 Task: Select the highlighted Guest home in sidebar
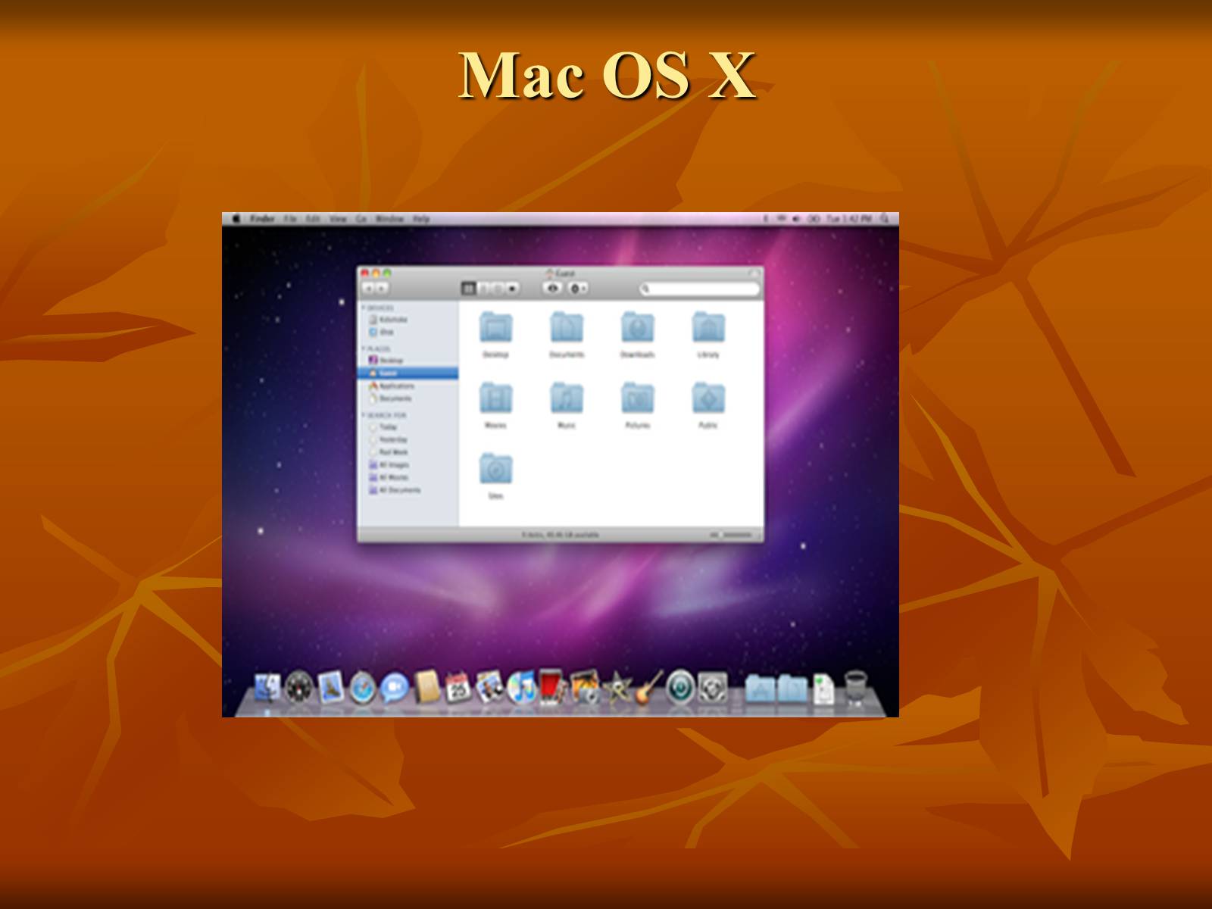point(408,373)
